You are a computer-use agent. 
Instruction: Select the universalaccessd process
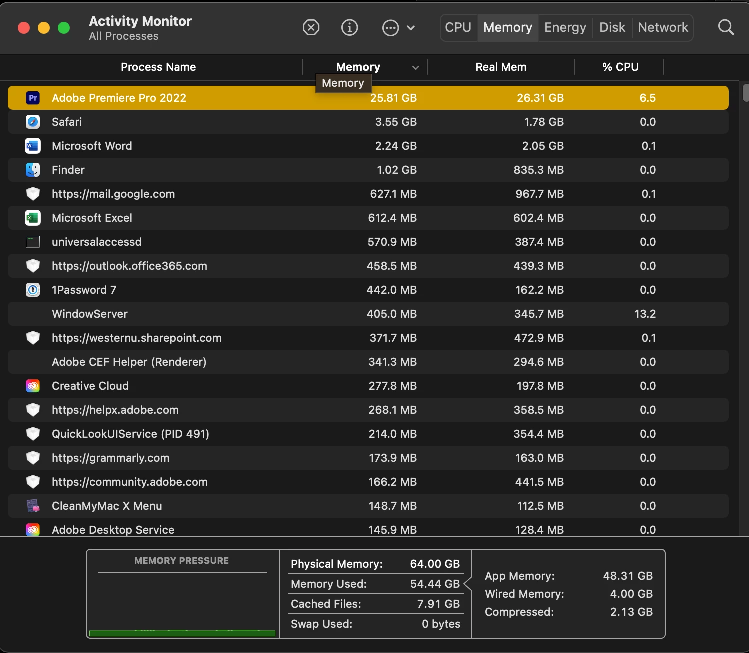coord(97,242)
